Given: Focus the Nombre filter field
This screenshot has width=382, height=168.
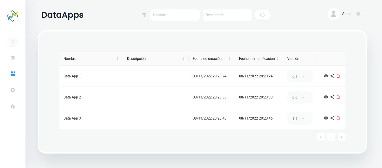Looking at the screenshot, I should pyautogui.click(x=175, y=15).
